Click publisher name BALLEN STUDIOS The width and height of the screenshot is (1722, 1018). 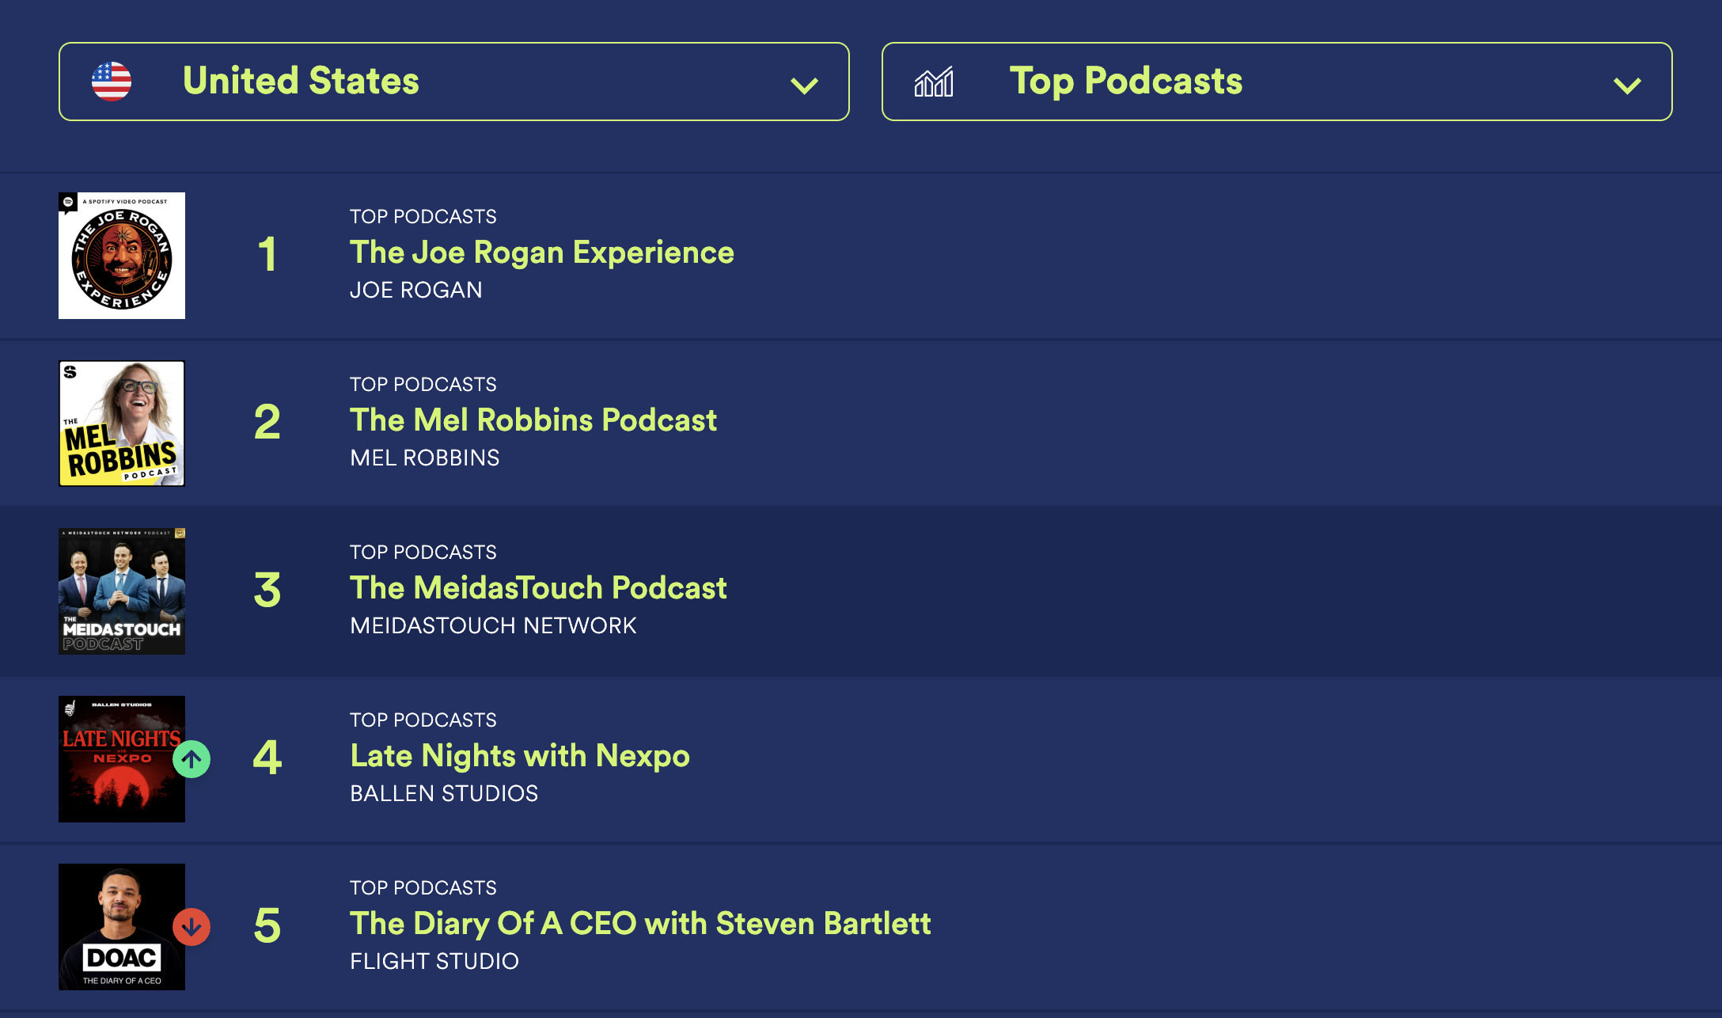coord(444,794)
